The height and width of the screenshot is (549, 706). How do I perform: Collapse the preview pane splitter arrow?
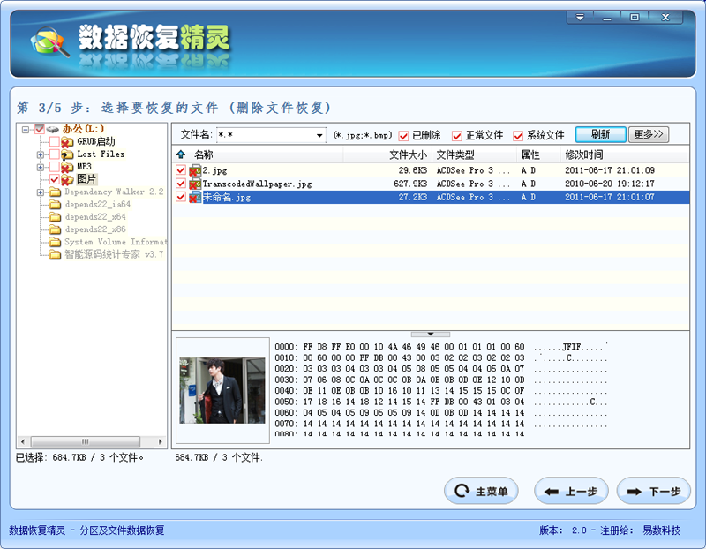431,335
